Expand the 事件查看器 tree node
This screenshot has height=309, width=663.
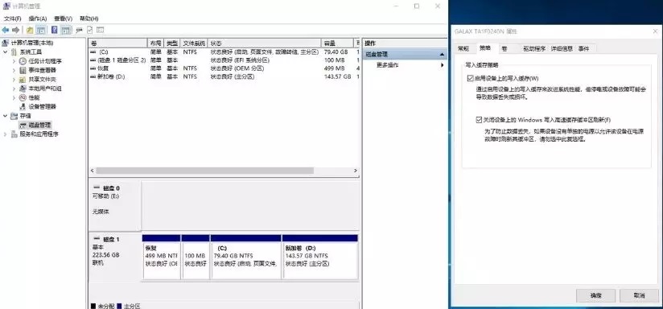[x=14, y=70]
